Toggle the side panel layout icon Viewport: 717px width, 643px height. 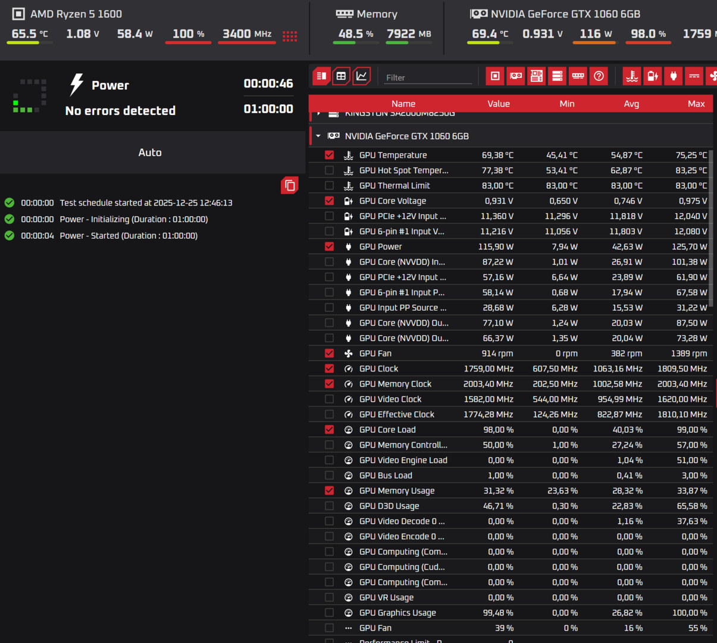[321, 76]
